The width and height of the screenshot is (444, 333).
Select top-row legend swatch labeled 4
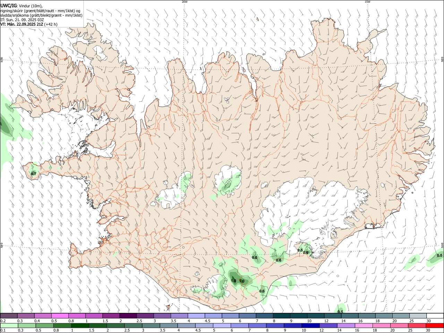(x=196, y=316)
